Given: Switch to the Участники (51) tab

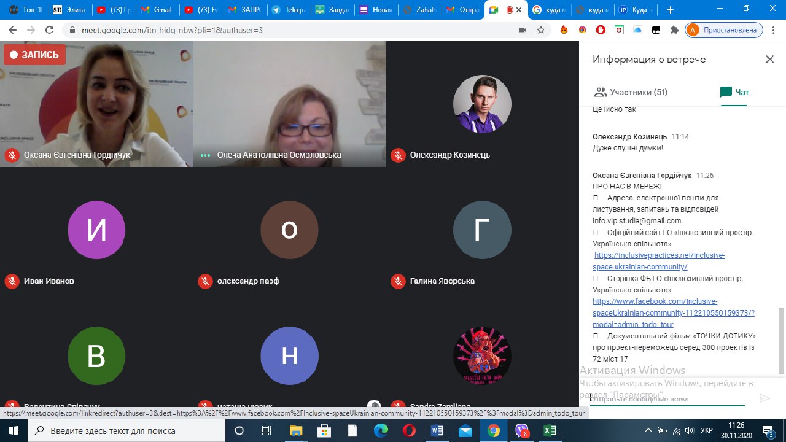Looking at the screenshot, I should (x=631, y=92).
